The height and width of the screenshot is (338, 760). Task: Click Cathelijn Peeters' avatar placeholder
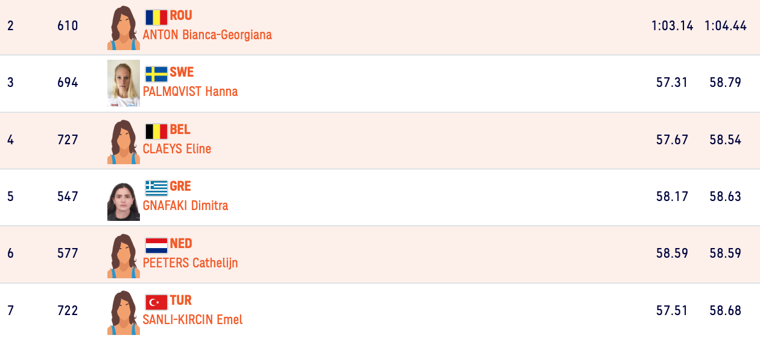pos(123,256)
